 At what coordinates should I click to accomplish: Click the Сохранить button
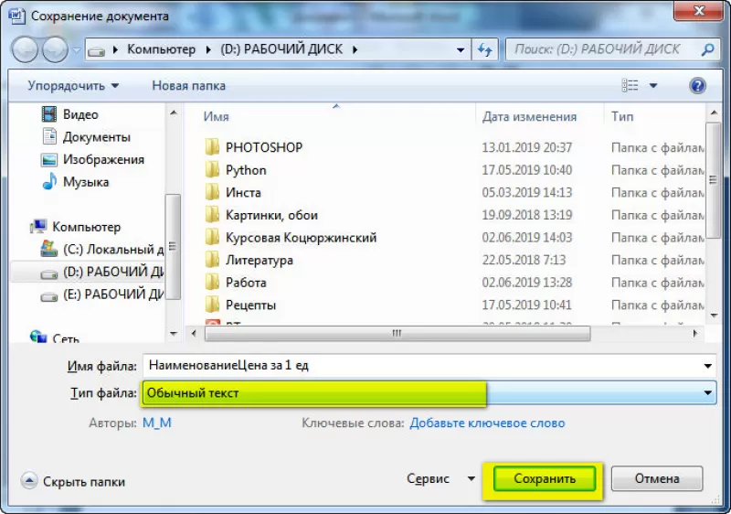click(545, 478)
